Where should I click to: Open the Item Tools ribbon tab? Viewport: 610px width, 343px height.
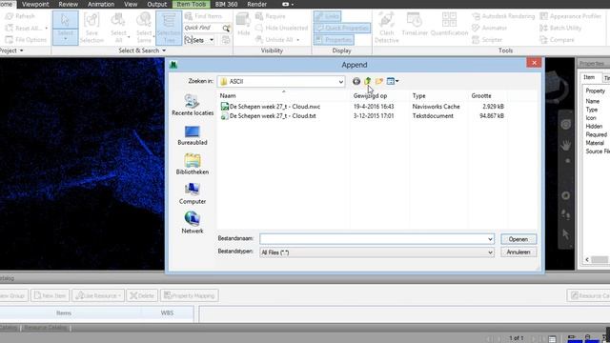pos(191,4)
